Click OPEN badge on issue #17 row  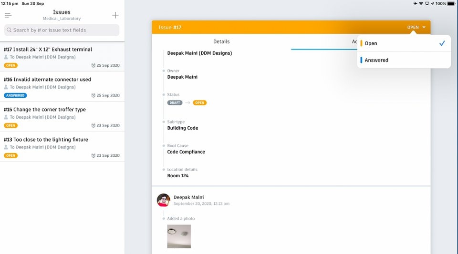click(11, 65)
